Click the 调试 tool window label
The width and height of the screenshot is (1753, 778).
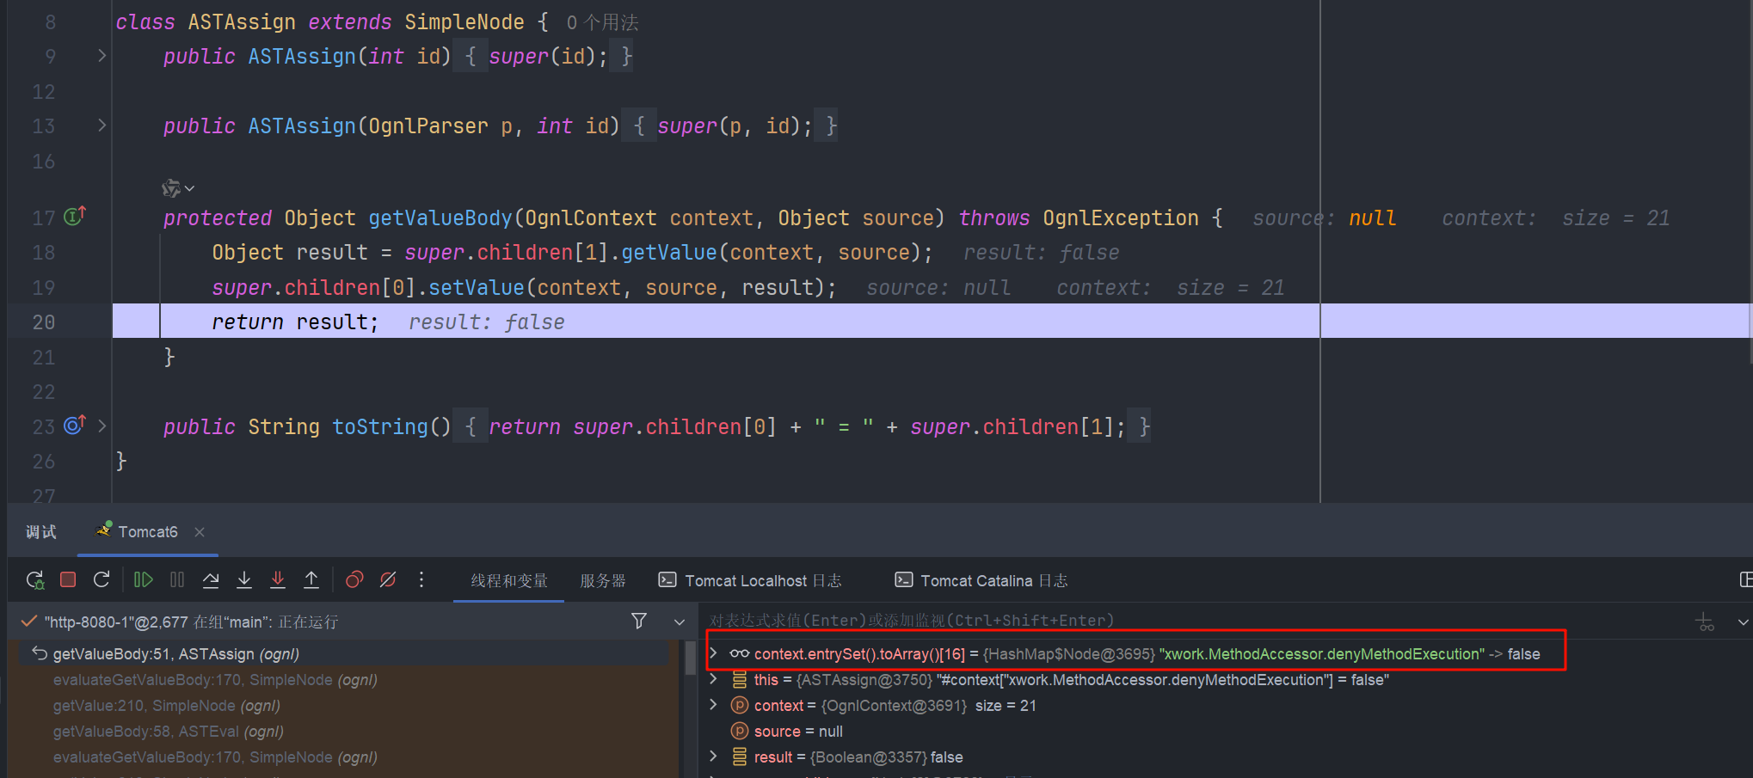tap(41, 532)
